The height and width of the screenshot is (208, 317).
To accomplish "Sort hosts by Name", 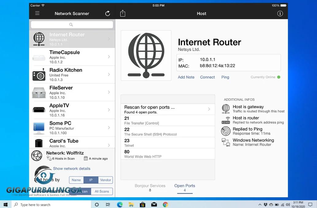I will tap(76, 180).
